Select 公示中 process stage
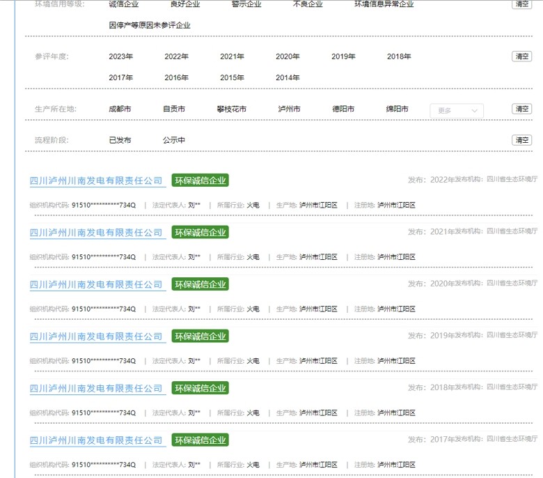 [174, 140]
